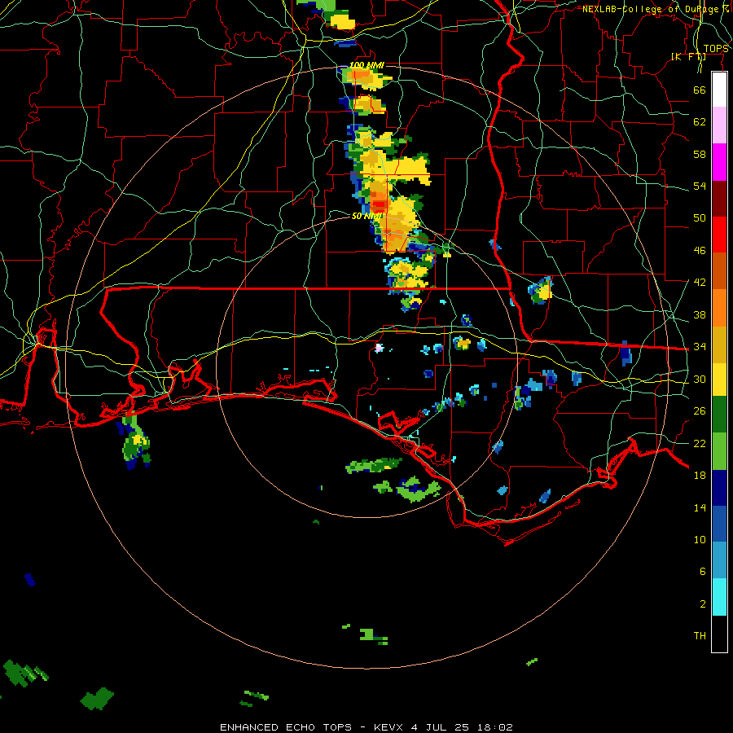The image size is (733, 733).
Task: Click the '42' legend value
Action: pos(700,283)
